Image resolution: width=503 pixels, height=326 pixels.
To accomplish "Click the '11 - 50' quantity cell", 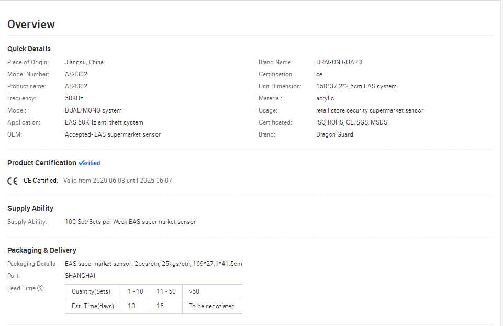I will click(x=166, y=291).
